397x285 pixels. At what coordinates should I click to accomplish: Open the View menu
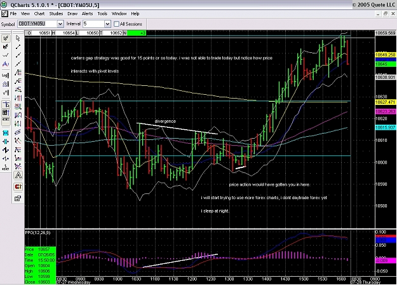click(25, 14)
